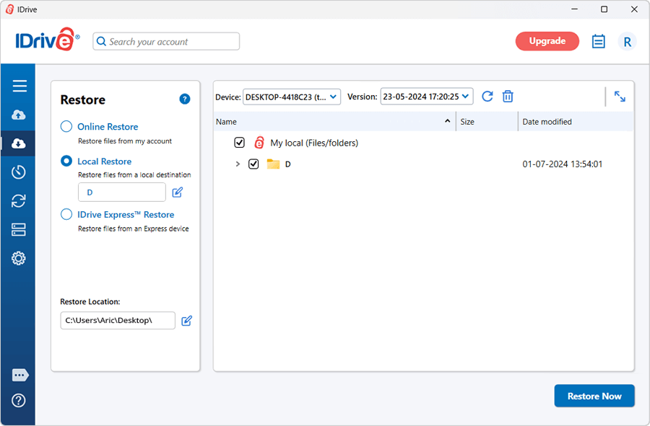650x426 pixels.
Task: Open the Backup cloud-upload sidebar icon
Action: point(18,115)
